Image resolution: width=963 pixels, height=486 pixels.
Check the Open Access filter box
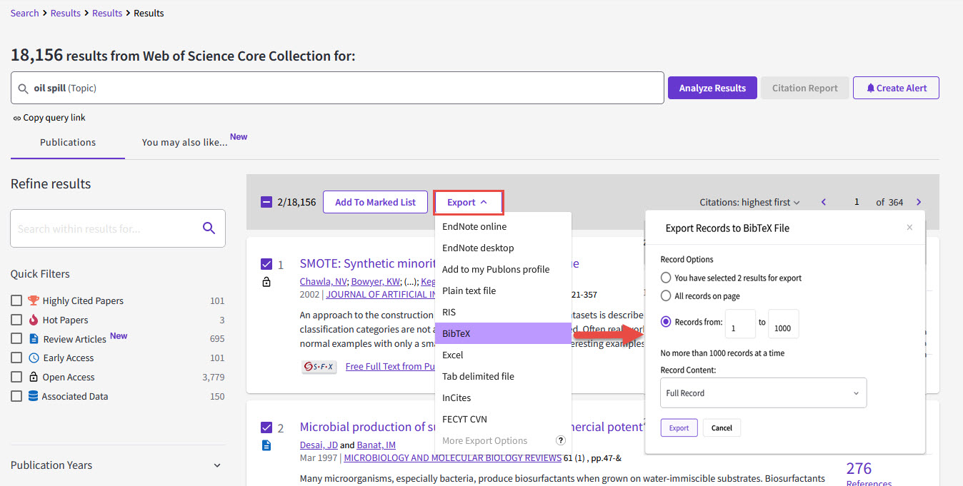[16, 377]
